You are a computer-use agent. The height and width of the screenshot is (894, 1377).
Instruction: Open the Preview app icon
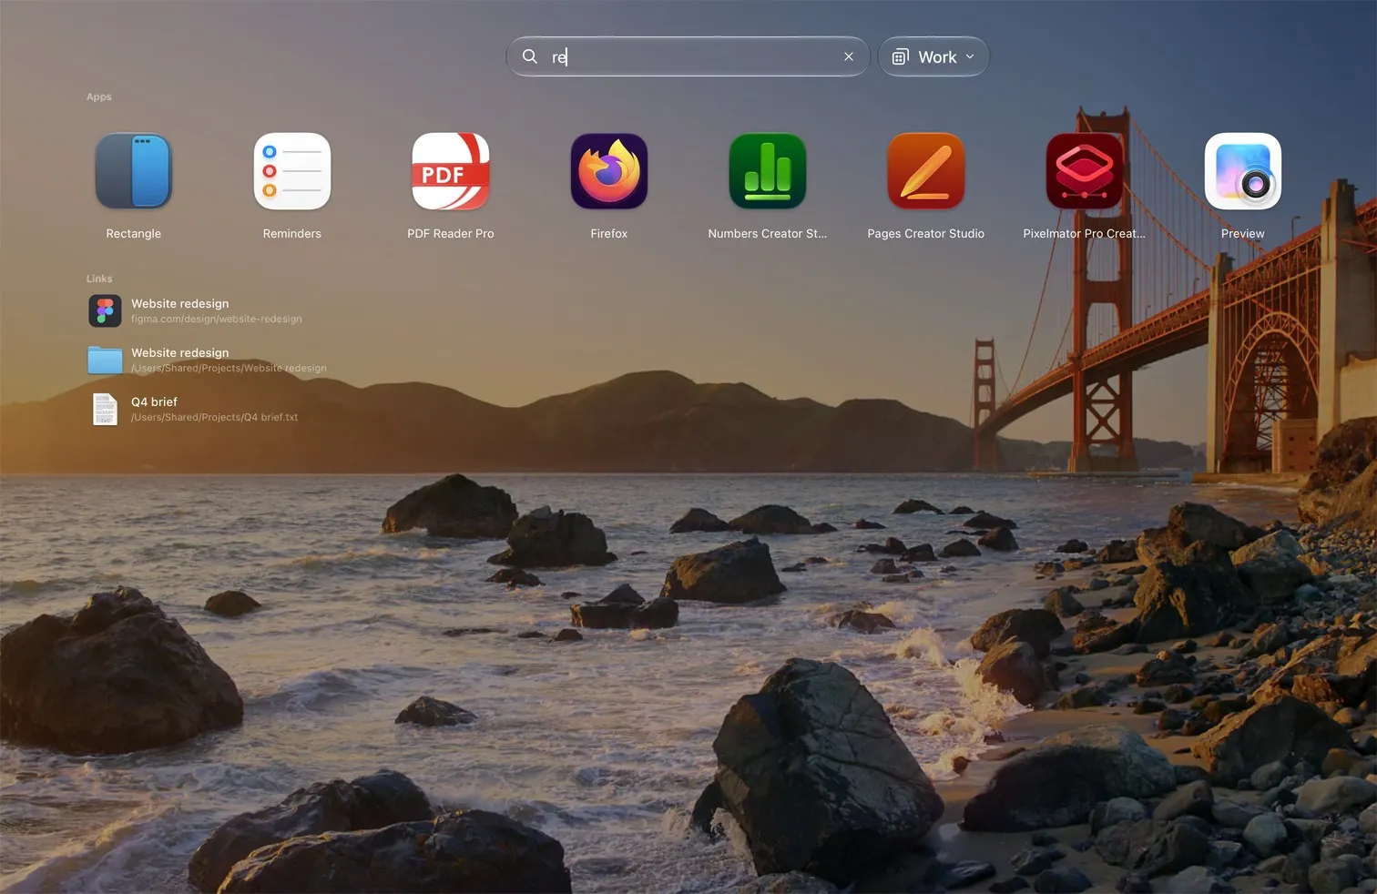click(1242, 171)
